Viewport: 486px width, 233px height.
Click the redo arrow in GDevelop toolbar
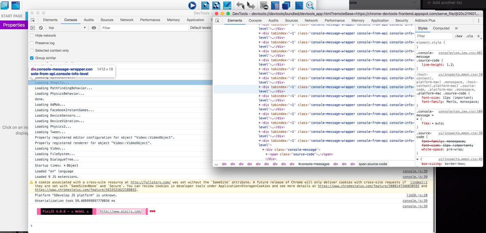click(251, 5)
